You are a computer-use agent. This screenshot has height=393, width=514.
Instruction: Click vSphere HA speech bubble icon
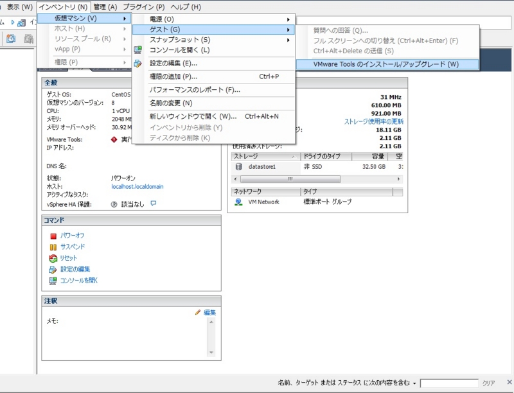(x=154, y=204)
